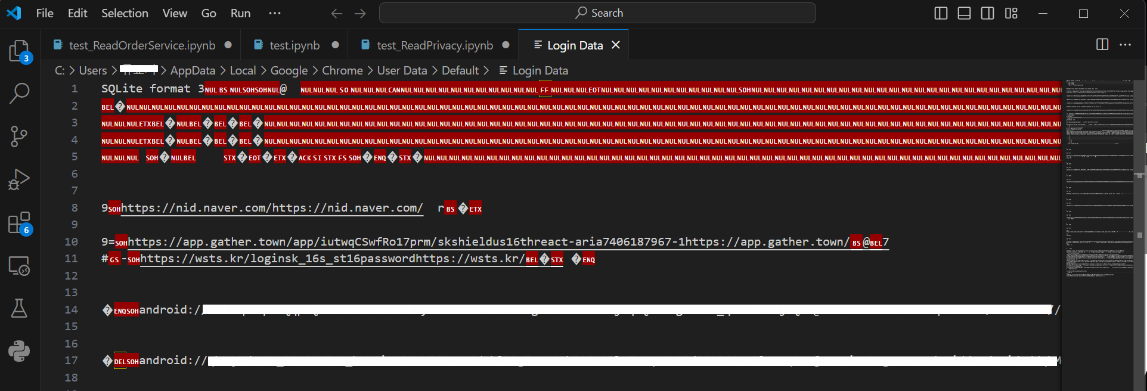1147x391 pixels.
Task: Close unsaved test_ReadPrivacy.ipynb via its dot
Action: (506, 45)
